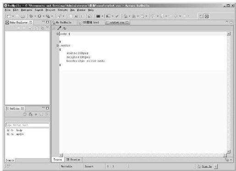Click the editor's vertical scrollbar track
Screen dimensions: 236x171
point(229,93)
